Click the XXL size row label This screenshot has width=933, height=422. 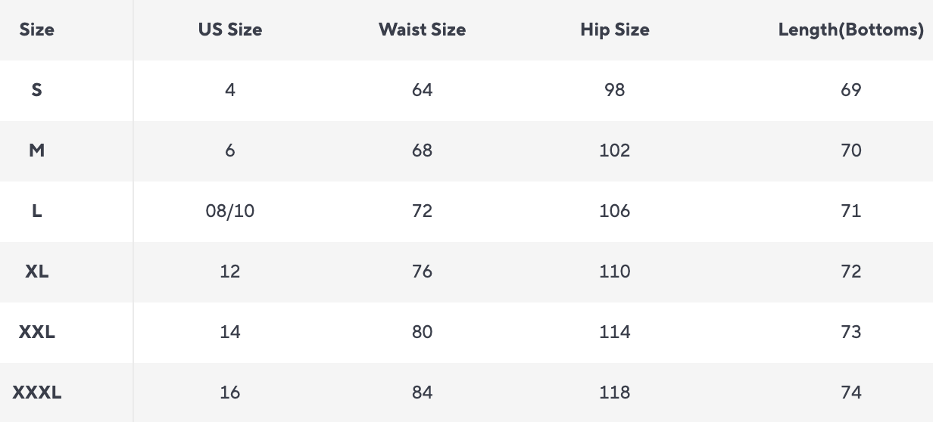pyautogui.click(x=37, y=332)
